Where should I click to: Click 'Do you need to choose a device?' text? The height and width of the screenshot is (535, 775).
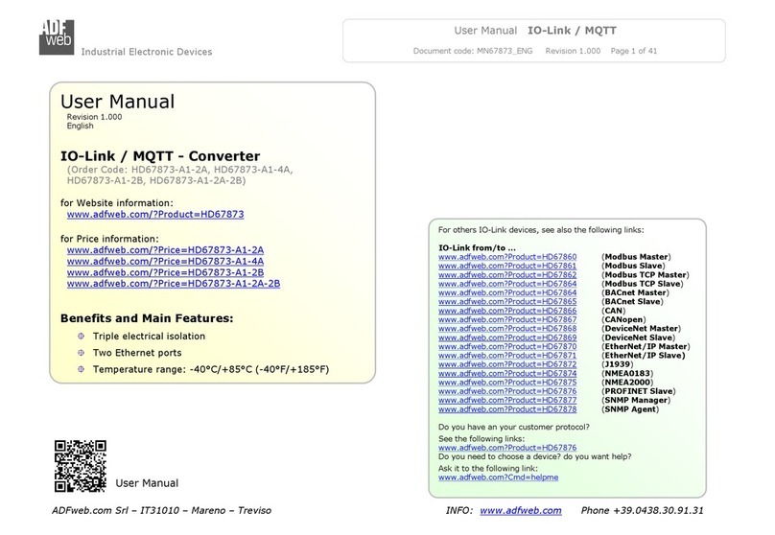click(535, 457)
